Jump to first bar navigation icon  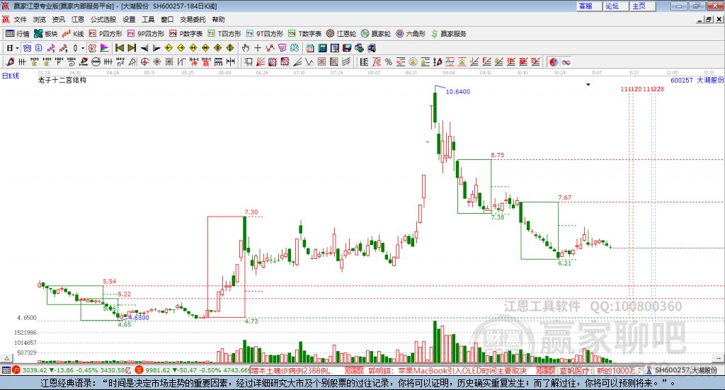click(119, 48)
